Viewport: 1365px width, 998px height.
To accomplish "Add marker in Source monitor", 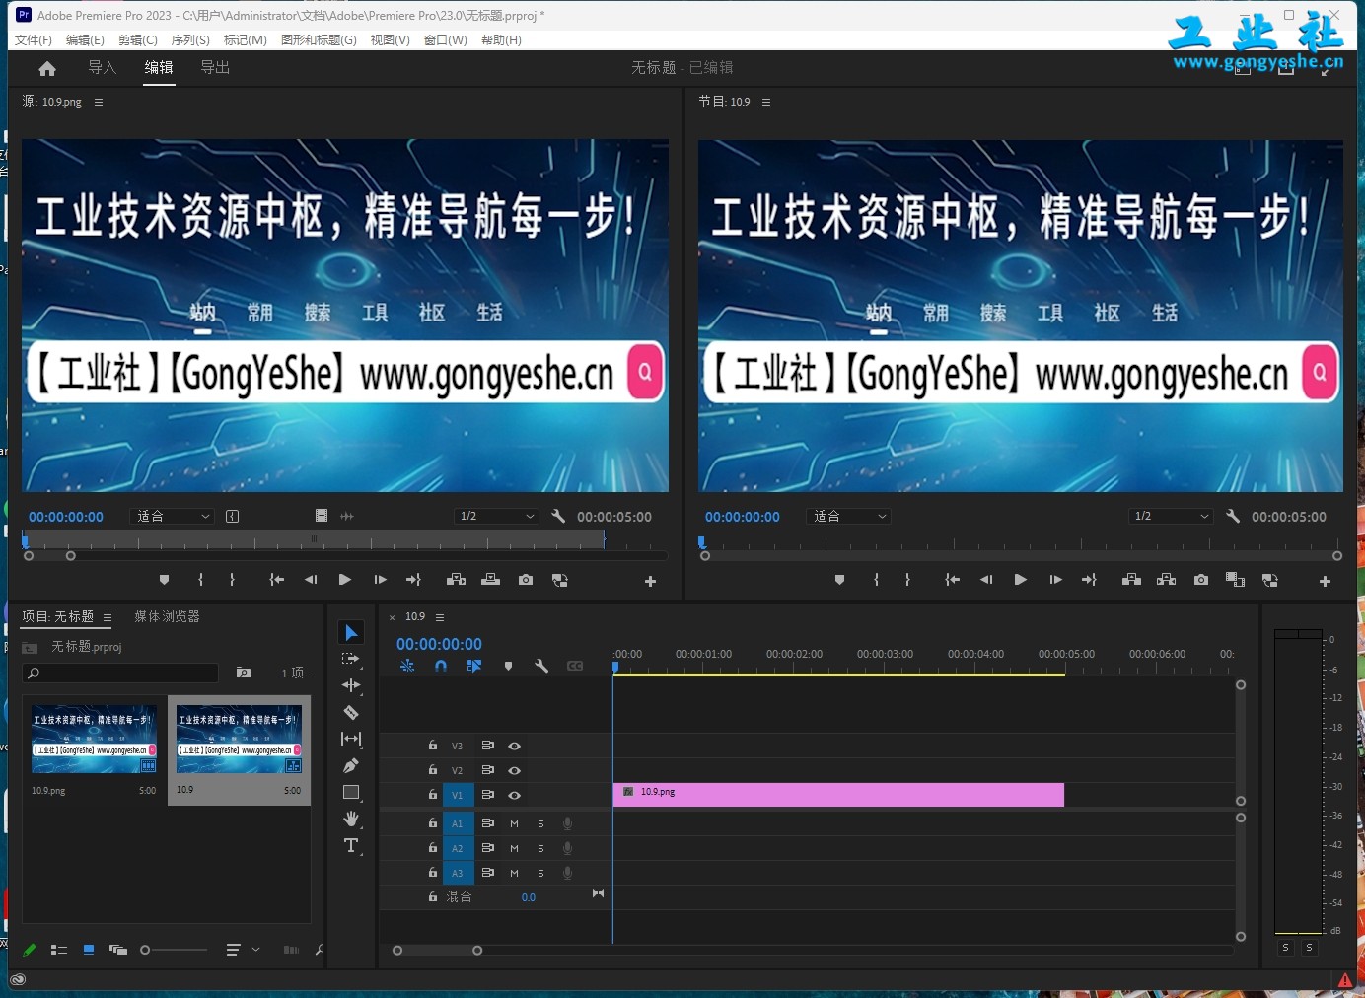I will click(164, 580).
